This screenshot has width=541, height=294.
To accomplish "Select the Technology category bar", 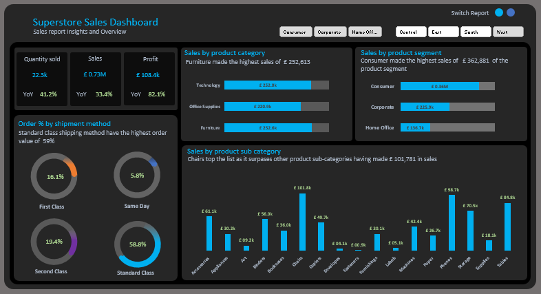I will coord(268,85).
